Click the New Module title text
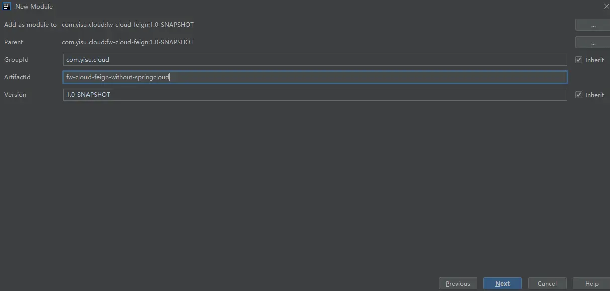This screenshot has height=291, width=610. [34, 7]
